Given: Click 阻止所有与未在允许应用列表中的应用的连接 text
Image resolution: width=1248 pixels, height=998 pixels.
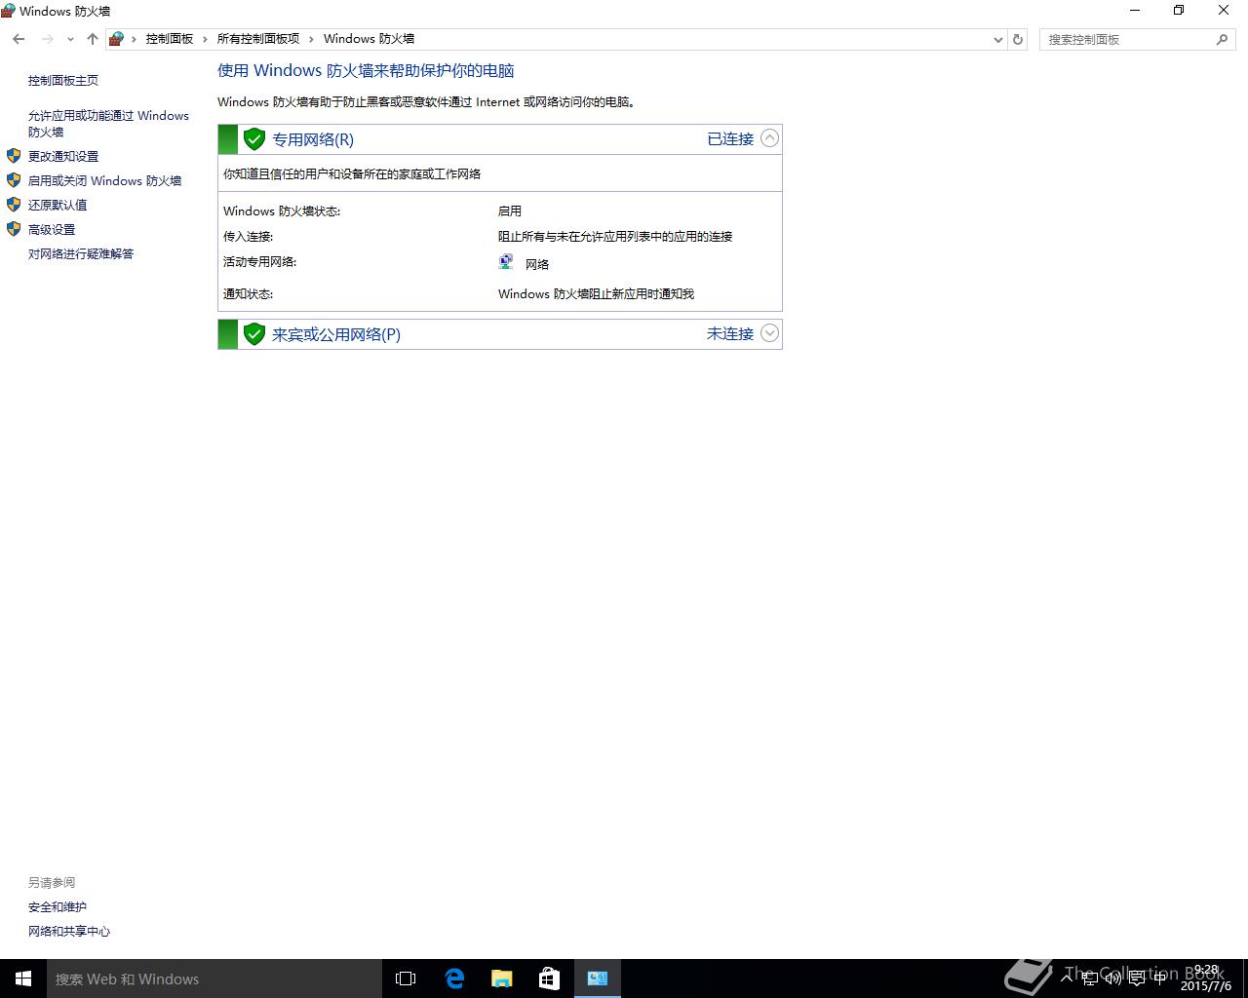Looking at the screenshot, I should pyautogui.click(x=615, y=236).
